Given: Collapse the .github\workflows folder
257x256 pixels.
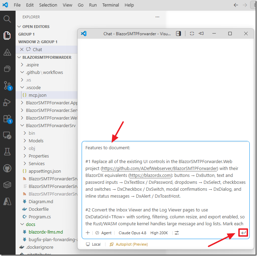Looking at the screenshot, I should pyautogui.click(x=22, y=72).
